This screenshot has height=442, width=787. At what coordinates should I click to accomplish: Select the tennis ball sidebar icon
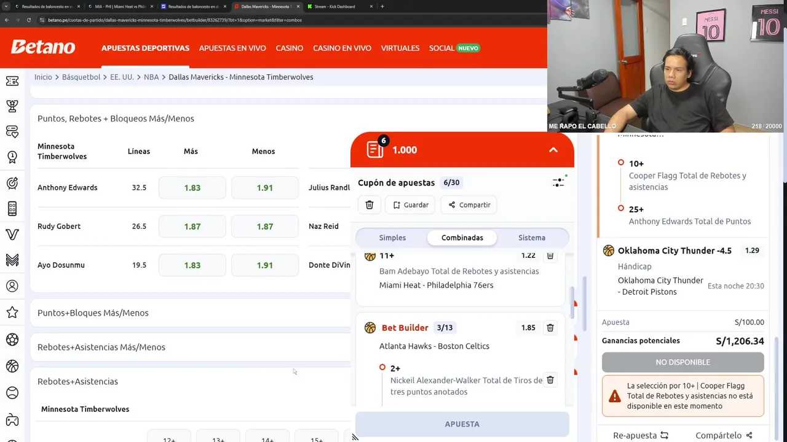[x=12, y=393]
